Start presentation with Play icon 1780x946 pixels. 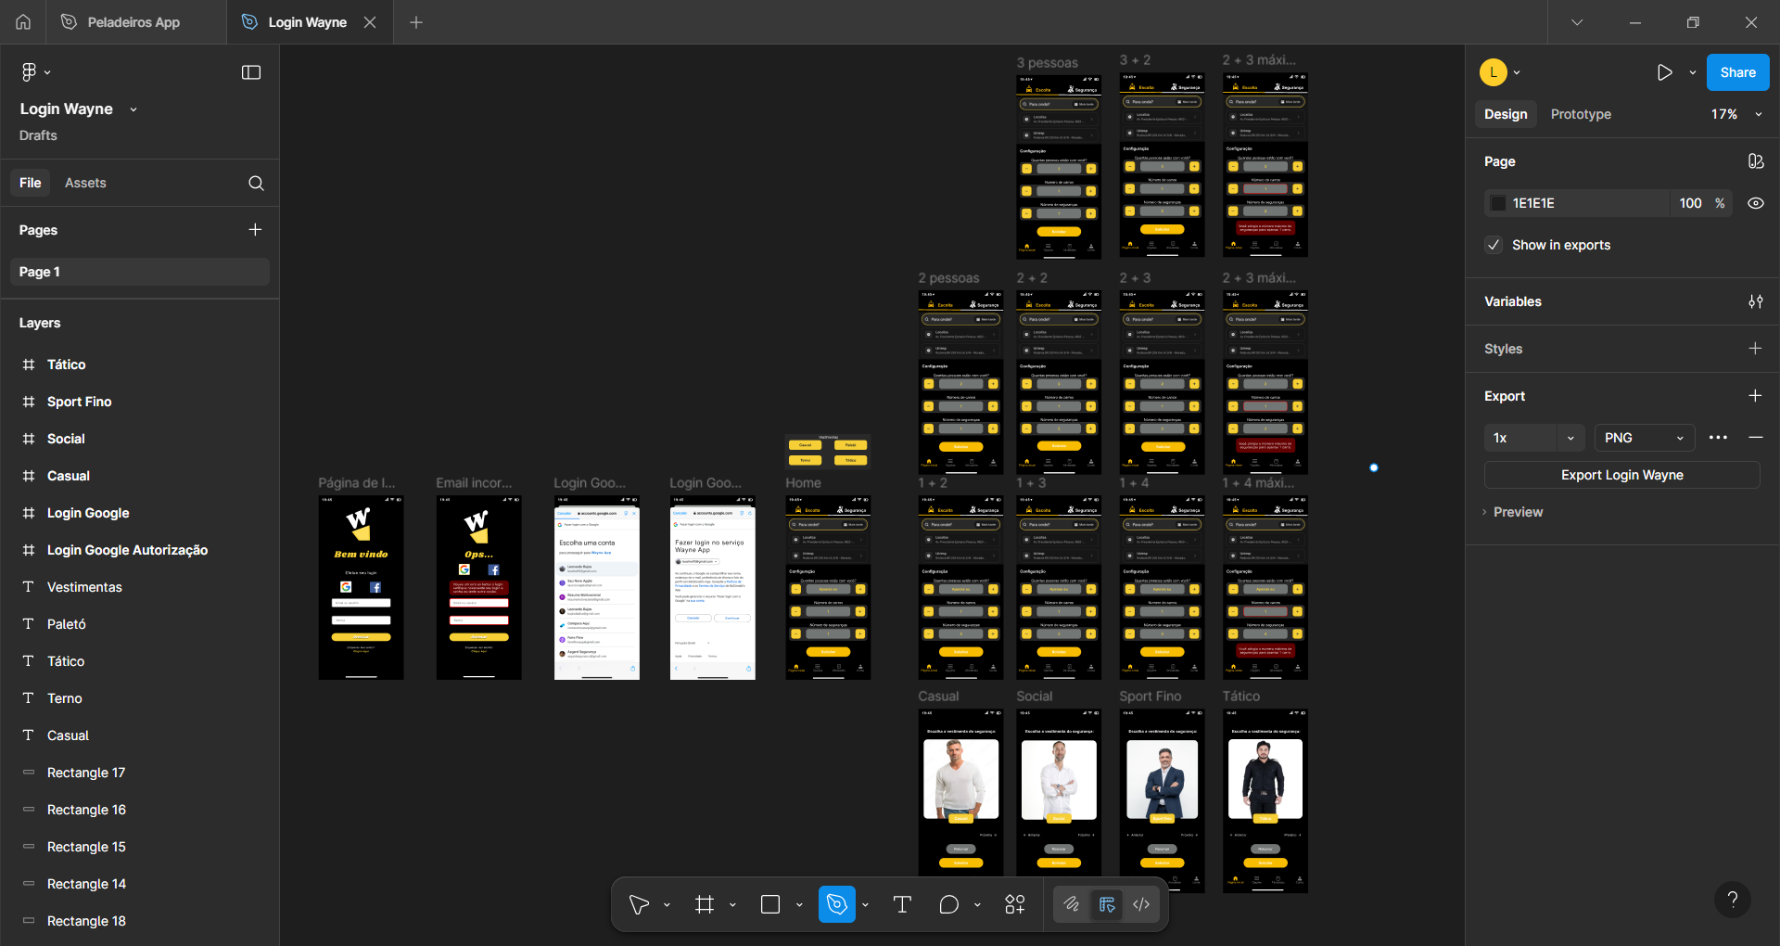1664,72
